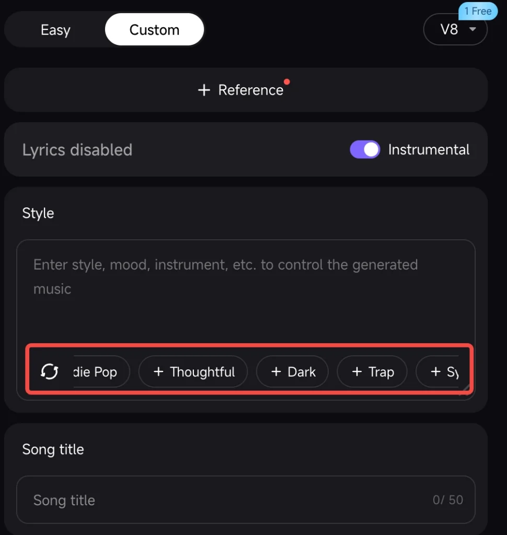Screen dimensions: 507x535
Task: Click the plus icon on the Trap tag
Action: tap(359, 371)
